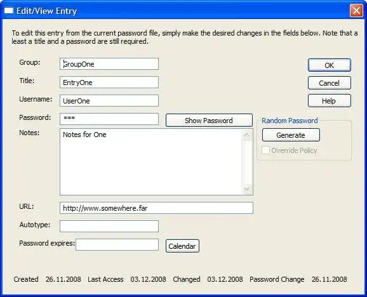Click the Notes: label

pyautogui.click(x=29, y=133)
